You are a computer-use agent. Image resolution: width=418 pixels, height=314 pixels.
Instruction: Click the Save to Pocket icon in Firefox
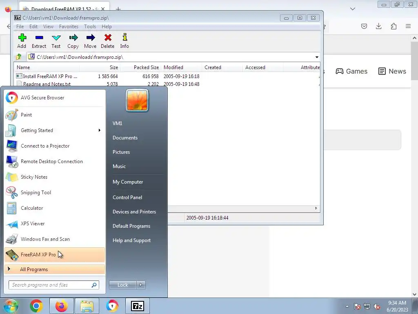[364, 26]
